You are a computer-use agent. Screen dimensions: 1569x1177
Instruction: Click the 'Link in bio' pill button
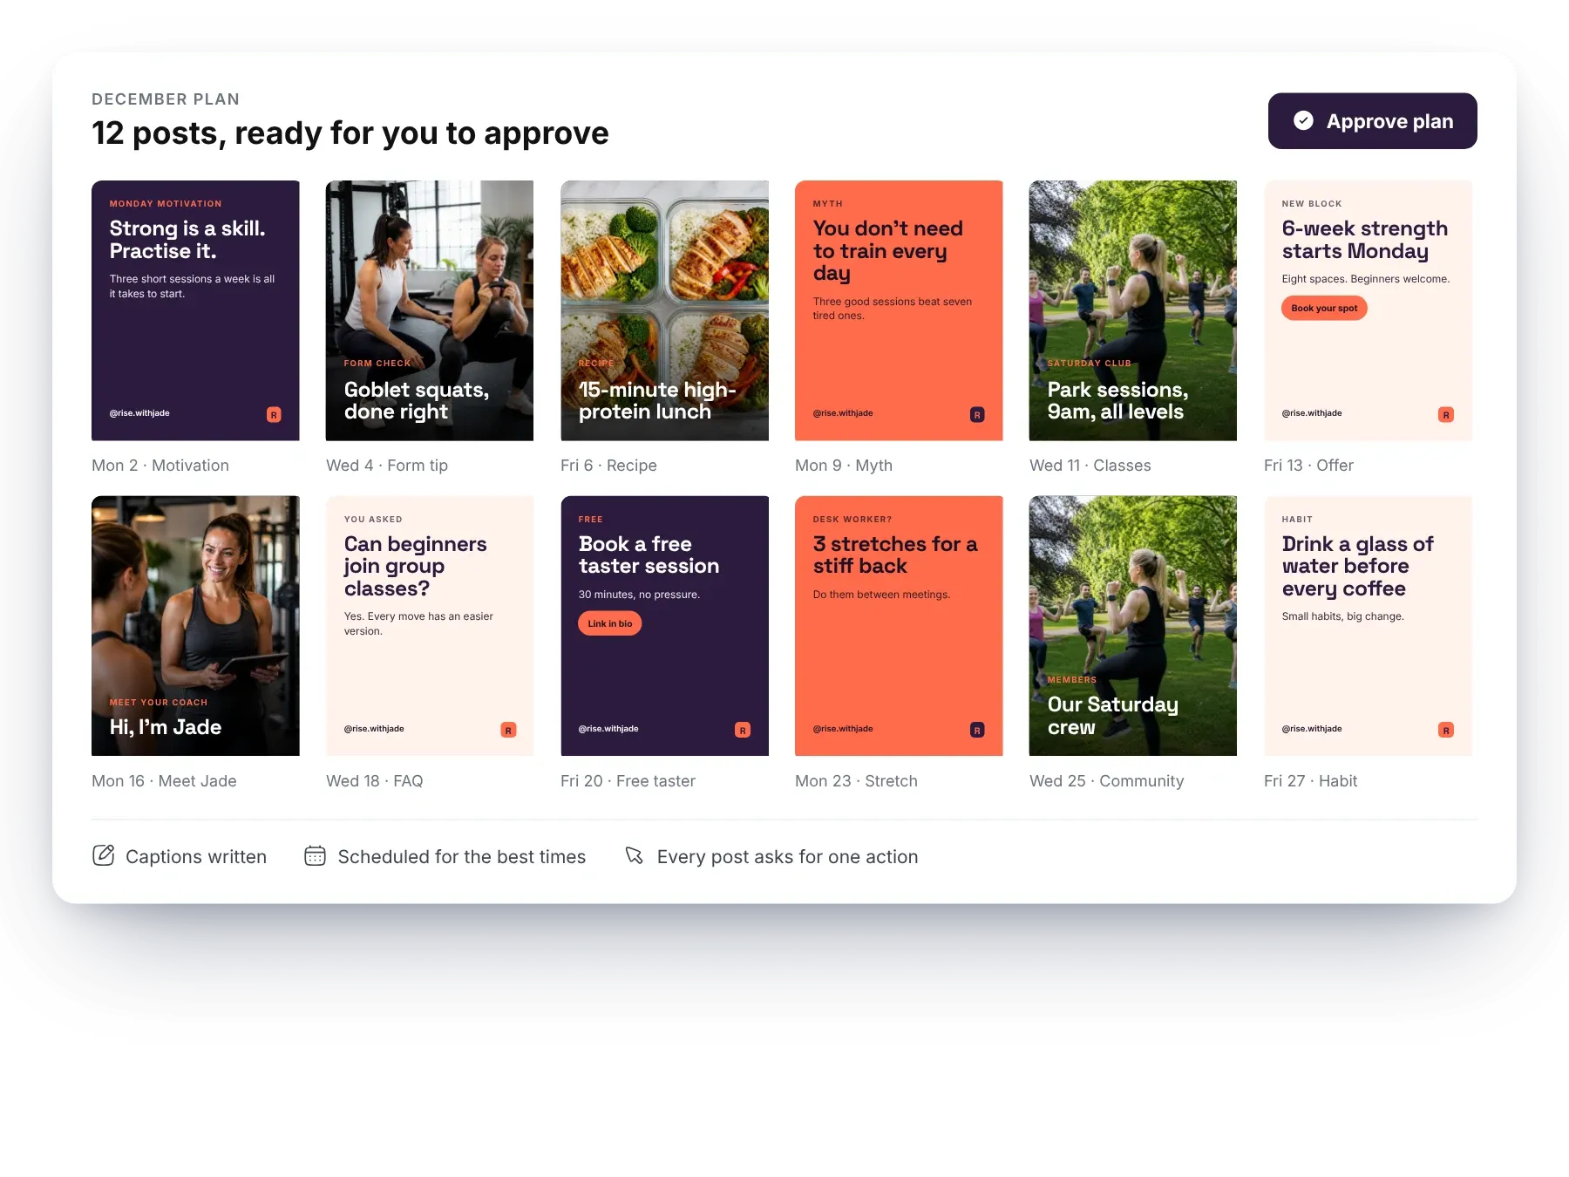(x=610, y=623)
